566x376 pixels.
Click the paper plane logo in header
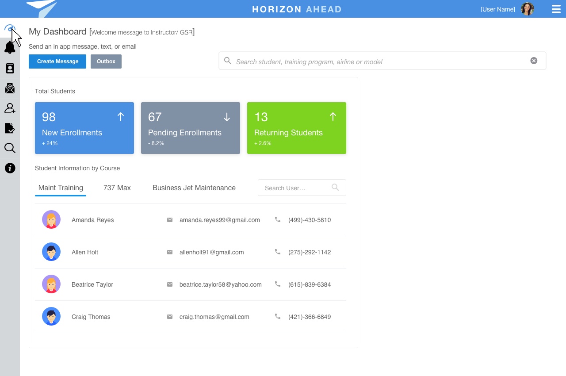click(42, 8)
